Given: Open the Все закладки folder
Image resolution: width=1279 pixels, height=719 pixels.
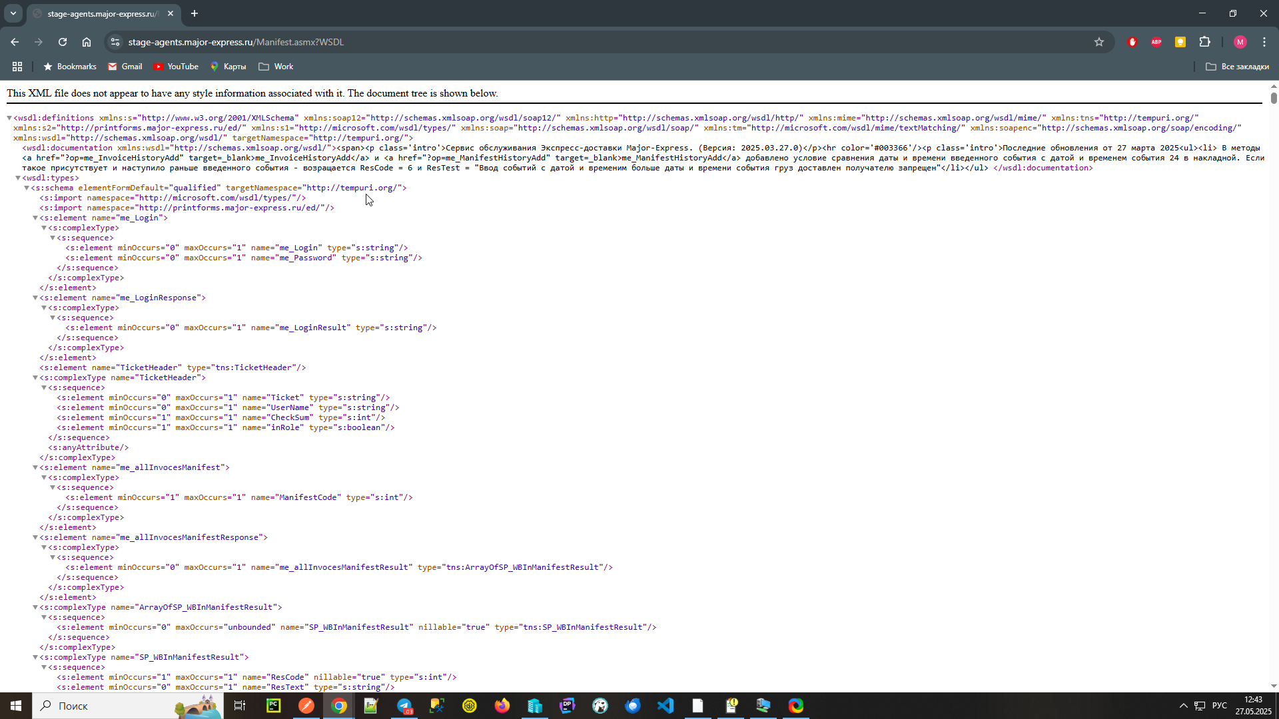Looking at the screenshot, I should pyautogui.click(x=1238, y=67).
